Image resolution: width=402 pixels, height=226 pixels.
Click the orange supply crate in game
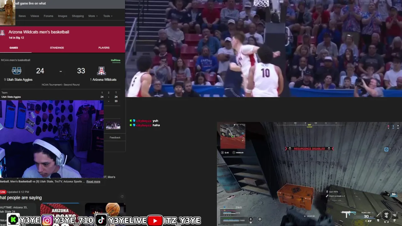[296, 196]
